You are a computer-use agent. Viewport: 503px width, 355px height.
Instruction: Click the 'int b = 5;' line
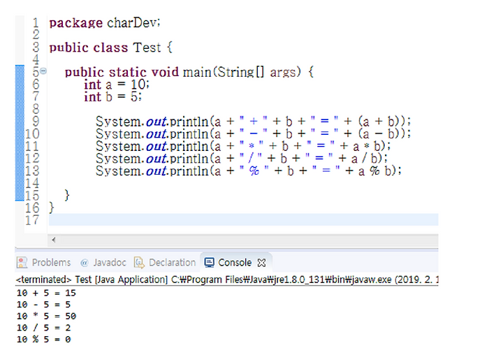(x=112, y=96)
